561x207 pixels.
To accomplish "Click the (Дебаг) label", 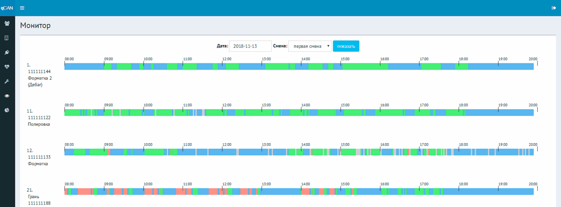I will tap(35, 85).
